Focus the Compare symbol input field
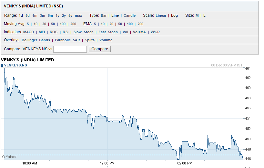The image size is (264, 168). [x=70, y=49]
